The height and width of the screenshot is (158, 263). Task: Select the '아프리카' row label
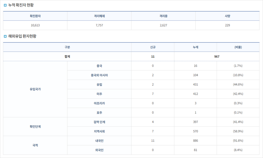coord(99,103)
